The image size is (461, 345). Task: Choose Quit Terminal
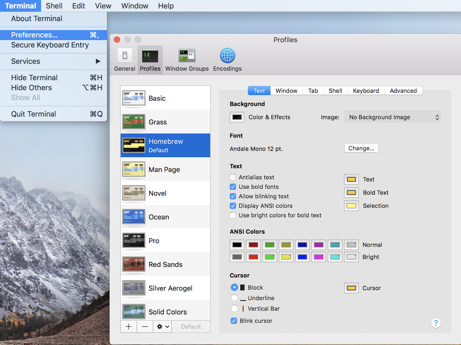click(54, 114)
